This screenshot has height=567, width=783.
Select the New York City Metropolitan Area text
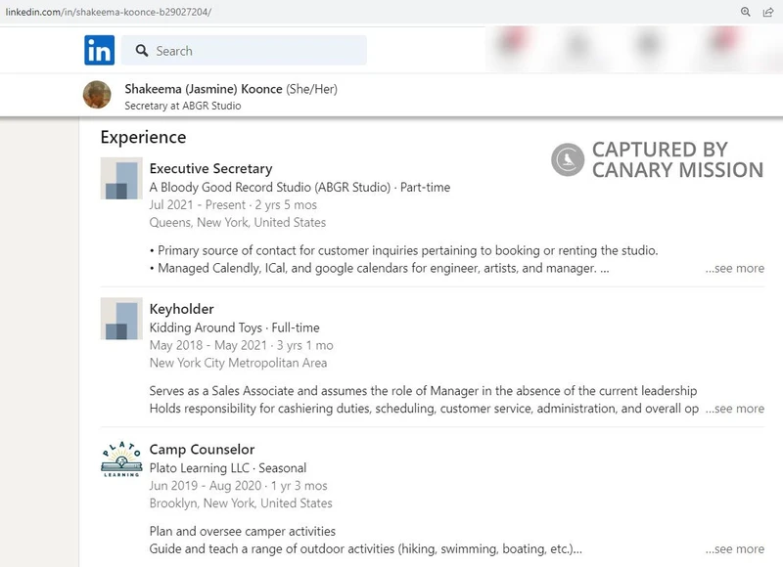pyautogui.click(x=238, y=363)
